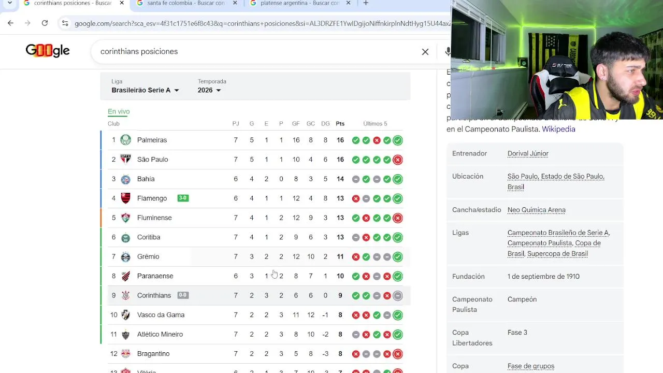Clear the search query with the X icon
The width and height of the screenshot is (663, 373).
(425, 52)
